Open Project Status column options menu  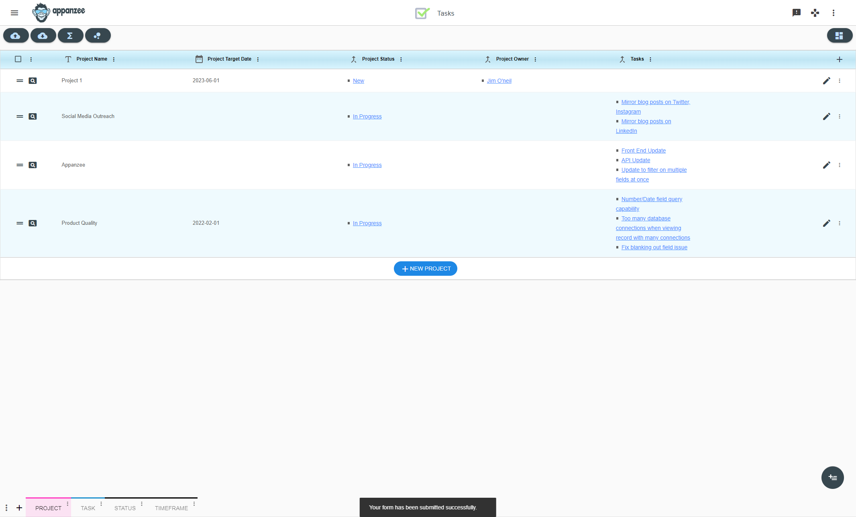point(401,59)
